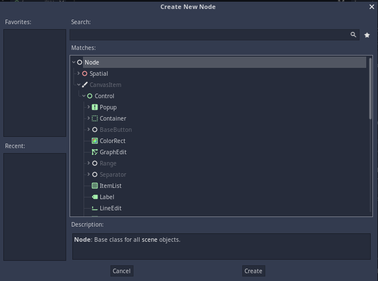The height and width of the screenshot is (281, 378).
Task: Click the BaseButton circle icon
Action: coord(95,130)
